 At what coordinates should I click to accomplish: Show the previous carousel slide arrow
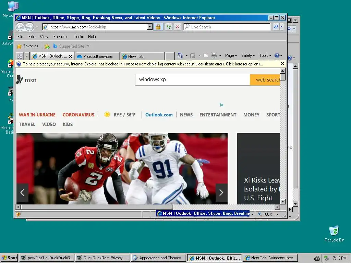[22, 192]
